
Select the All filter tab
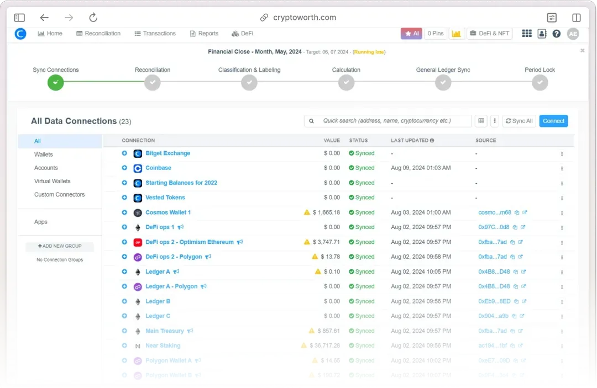(x=60, y=141)
